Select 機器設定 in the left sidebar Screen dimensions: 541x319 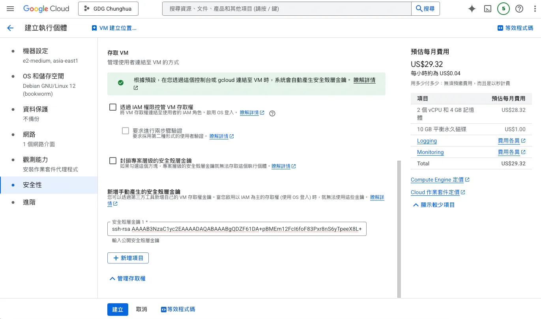coord(36,51)
